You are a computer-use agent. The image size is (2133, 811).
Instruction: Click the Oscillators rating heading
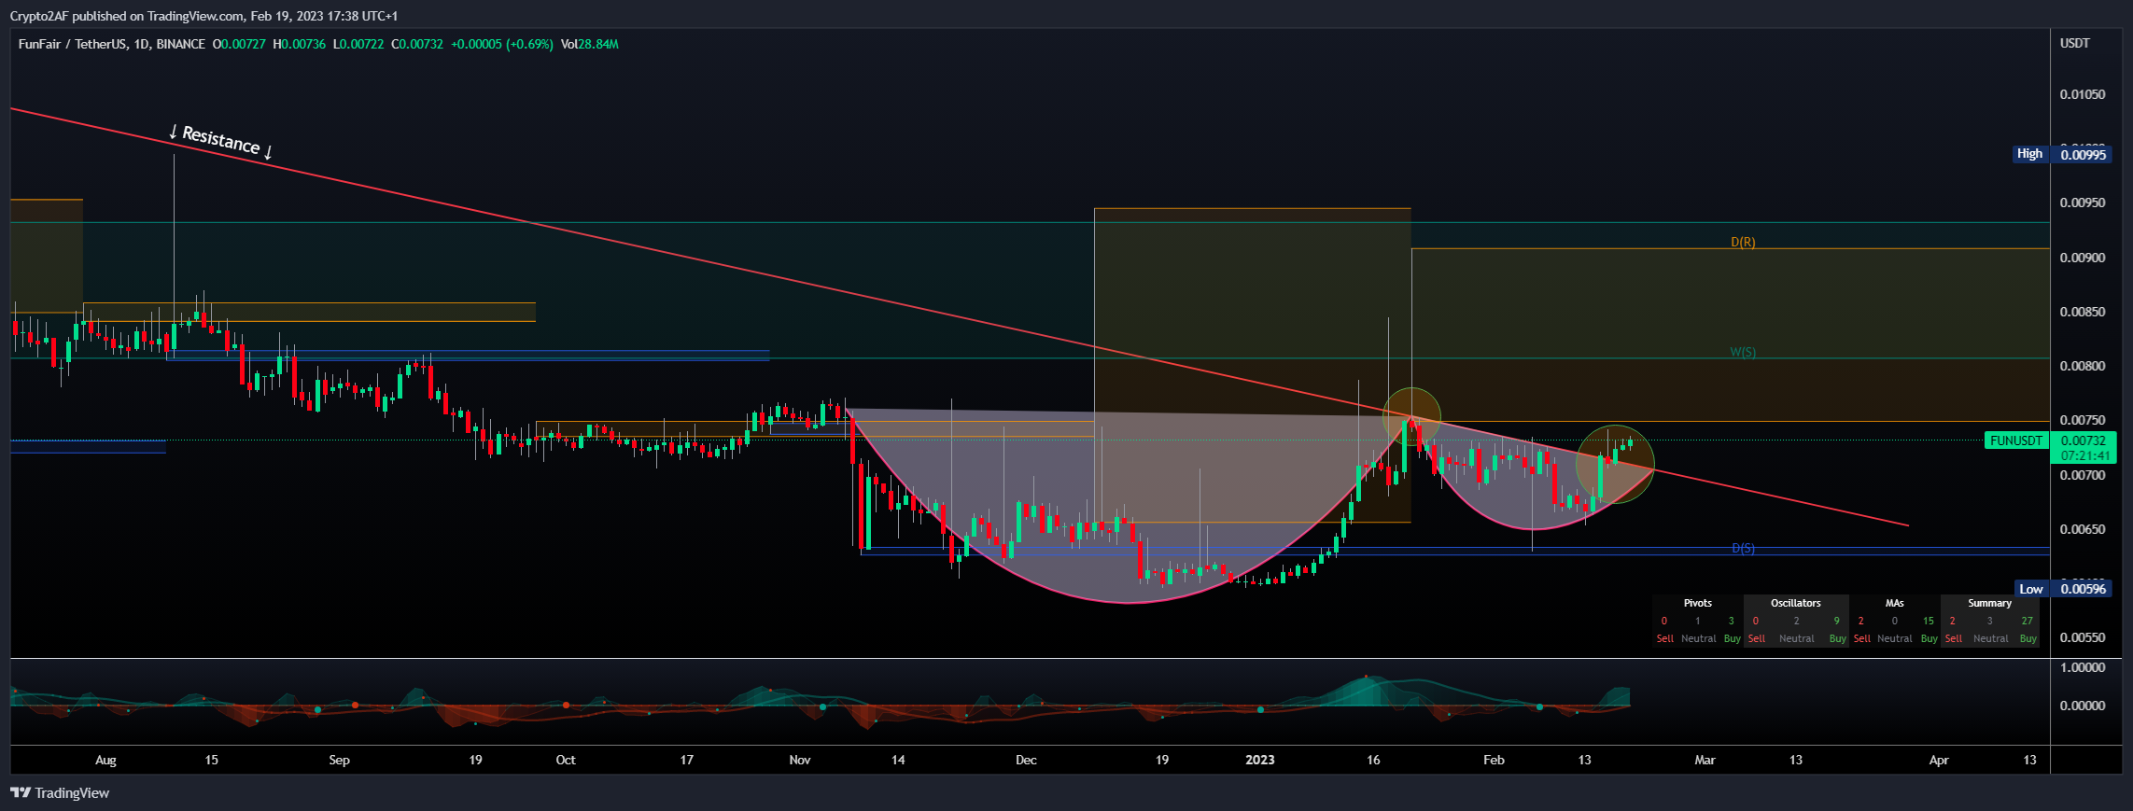1796,603
